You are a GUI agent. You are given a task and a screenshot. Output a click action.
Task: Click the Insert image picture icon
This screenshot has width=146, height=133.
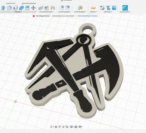click(x=114, y=8)
